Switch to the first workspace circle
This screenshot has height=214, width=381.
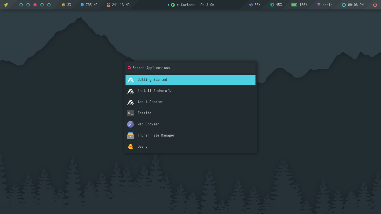coord(21,5)
